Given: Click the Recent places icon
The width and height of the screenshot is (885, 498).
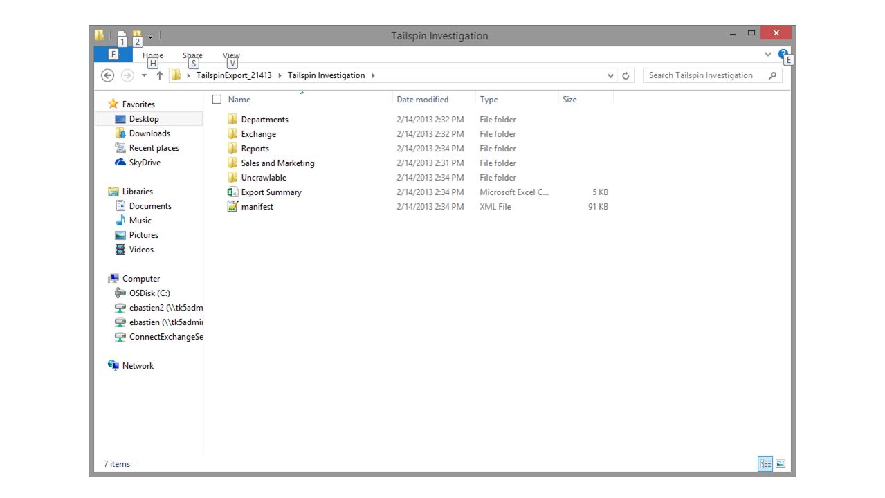Looking at the screenshot, I should coord(120,148).
